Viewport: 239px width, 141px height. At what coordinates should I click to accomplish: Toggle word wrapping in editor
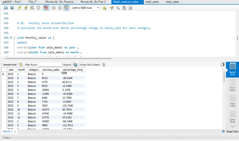(130, 8)
